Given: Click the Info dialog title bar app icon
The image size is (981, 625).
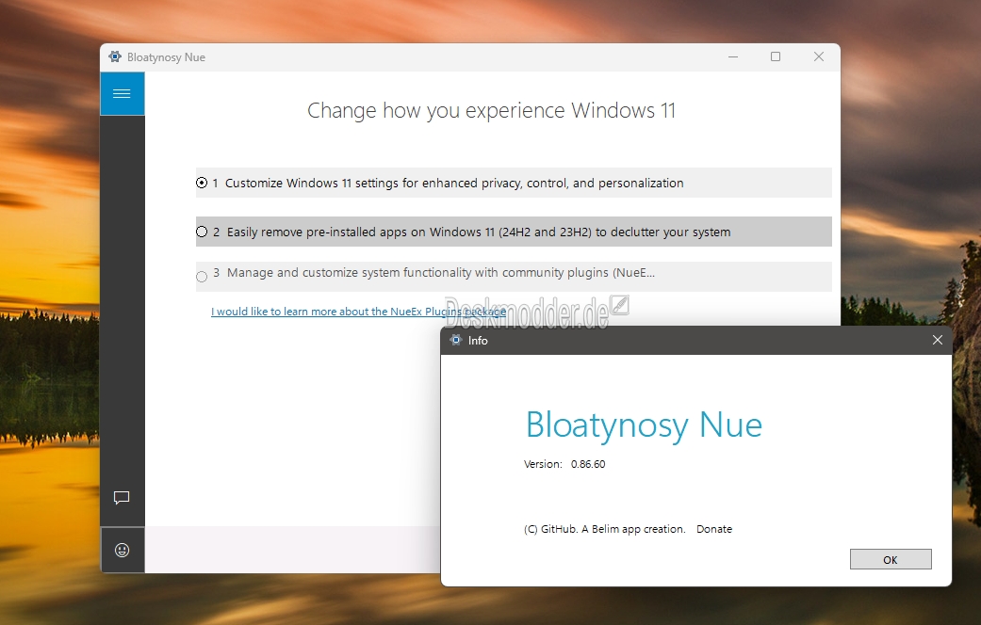Looking at the screenshot, I should pyautogui.click(x=456, y=340).
